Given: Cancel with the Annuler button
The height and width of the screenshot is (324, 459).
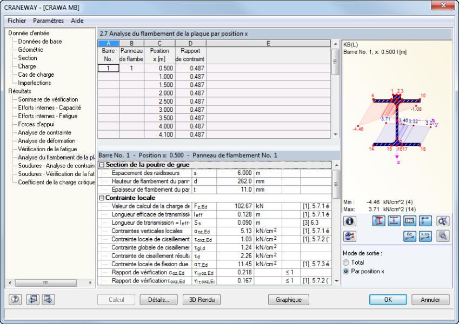Looking at the screenshot, I should (x=430, y=300).
